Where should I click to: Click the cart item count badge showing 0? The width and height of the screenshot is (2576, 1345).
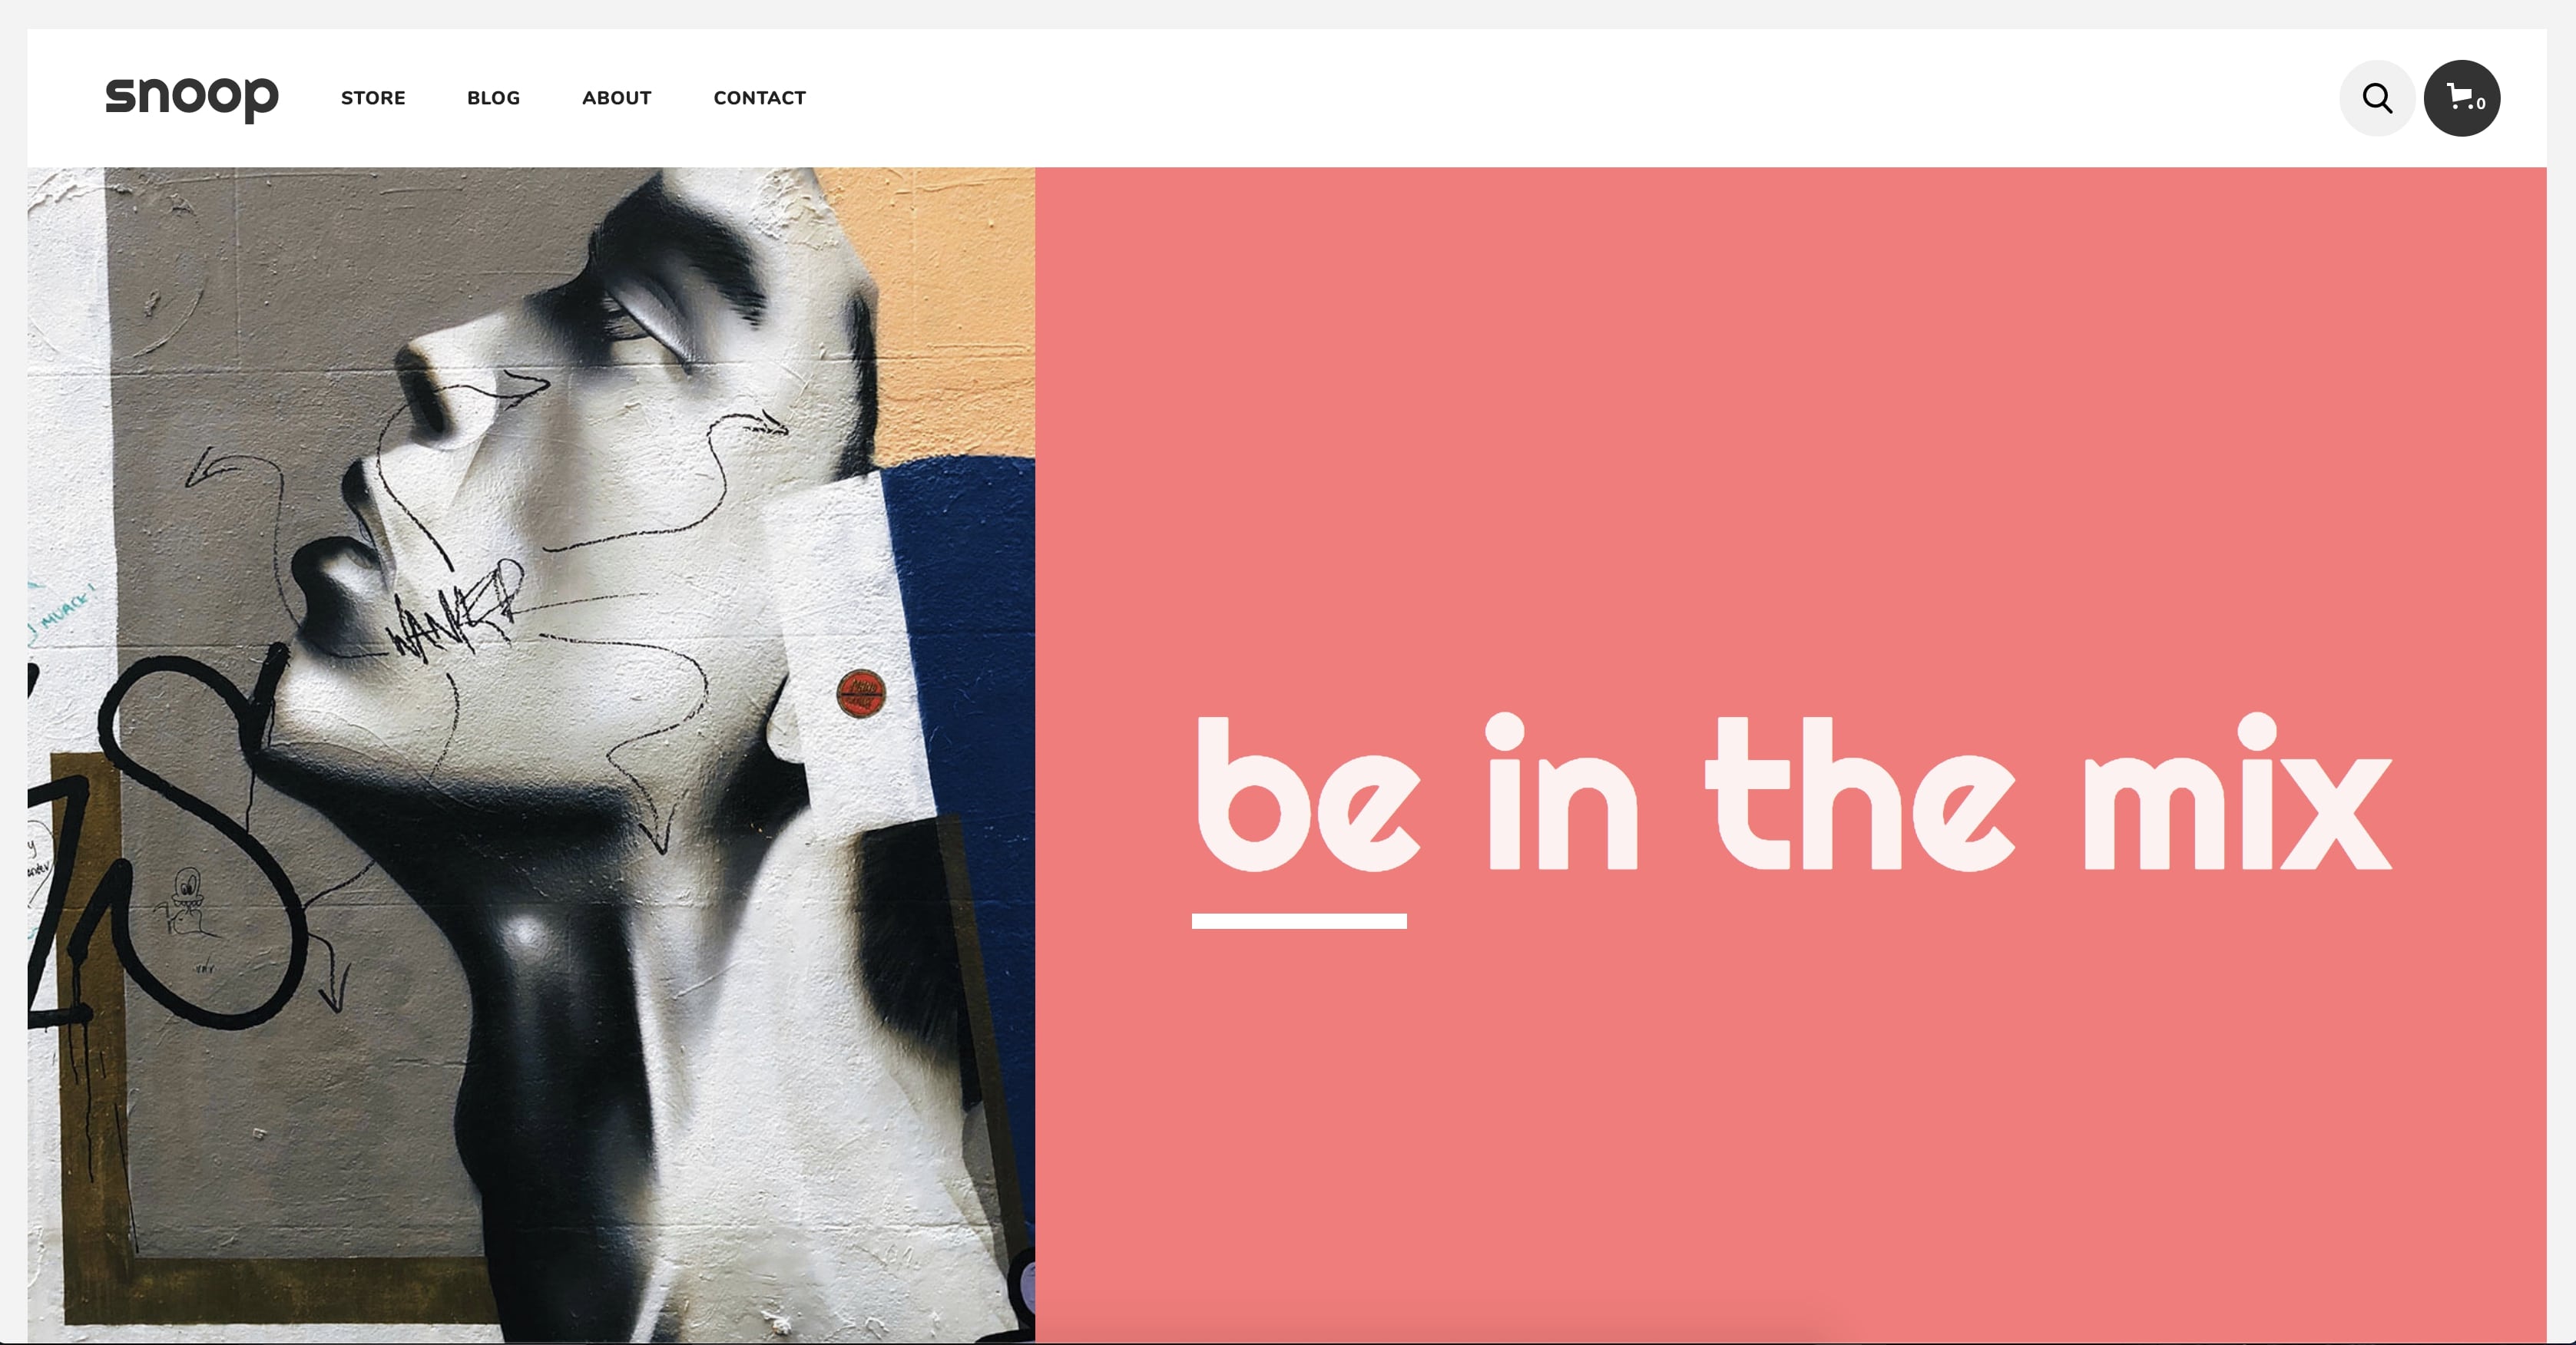[x=2481, y=104]
